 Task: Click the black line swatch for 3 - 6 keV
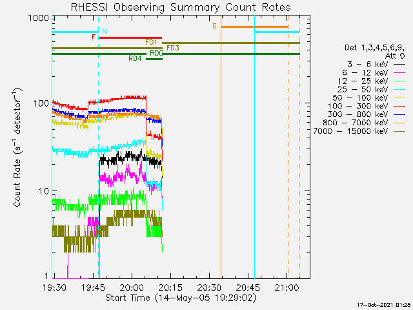[399, 64]
